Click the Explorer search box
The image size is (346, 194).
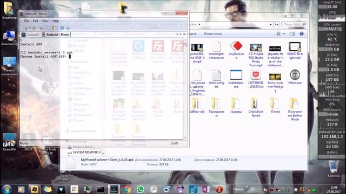tap(294, 24)
